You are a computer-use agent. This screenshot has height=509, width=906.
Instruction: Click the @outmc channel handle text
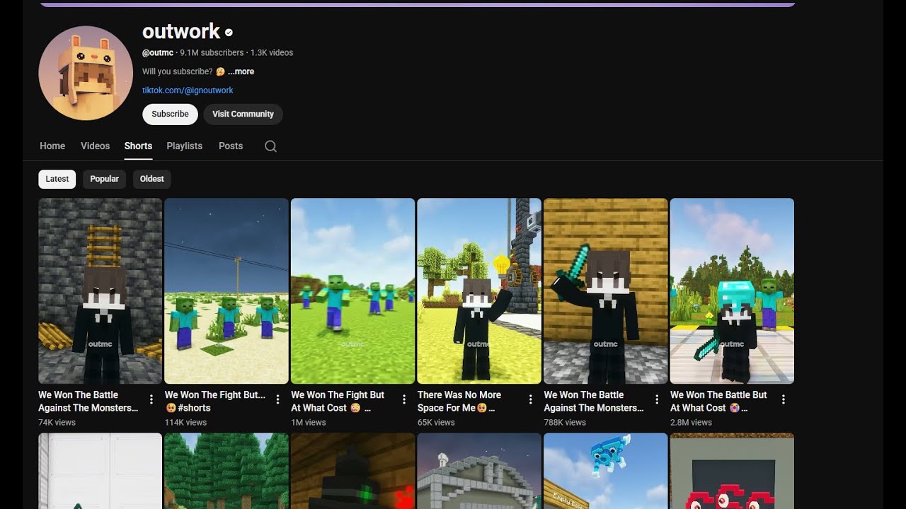[158, 52]
